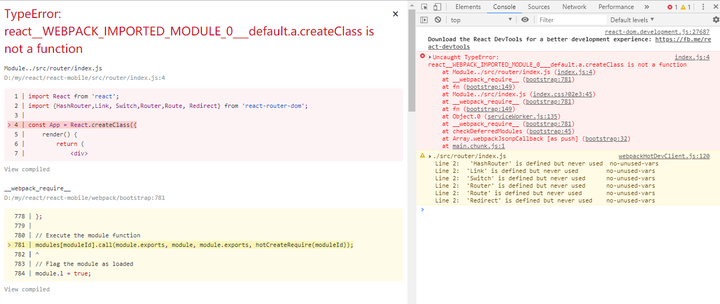Open main.chunk.js:1 link in stack
The image size is (720, 304).
(x=478, y=146)
